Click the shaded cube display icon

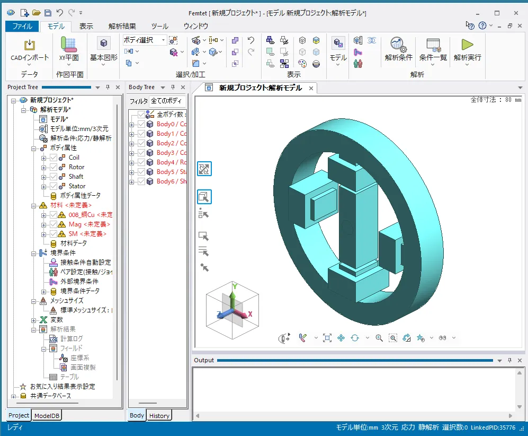point(316,40)
